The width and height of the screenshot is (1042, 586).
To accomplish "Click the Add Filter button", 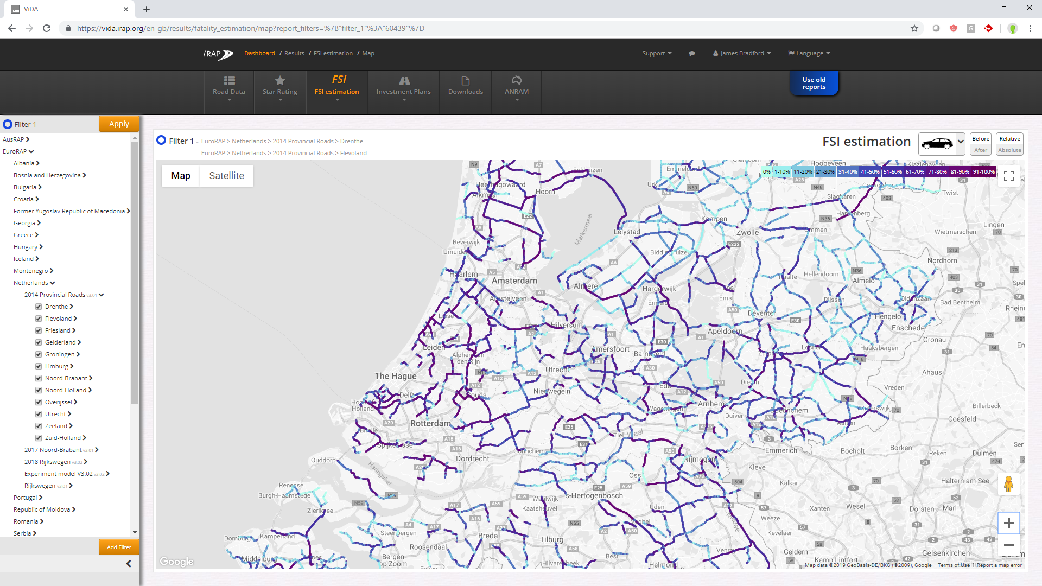I will pyautogui.click(x=119, y=547).
